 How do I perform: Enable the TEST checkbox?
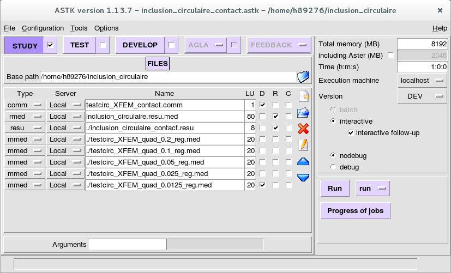pos(102,45)
